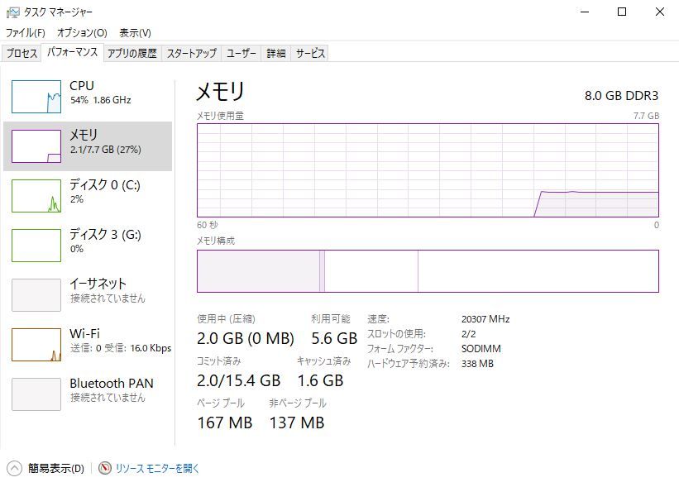Click the メモリ構成 composition bar
The width and height of the screenshot is (679, 487).
[x=428, y=271]
